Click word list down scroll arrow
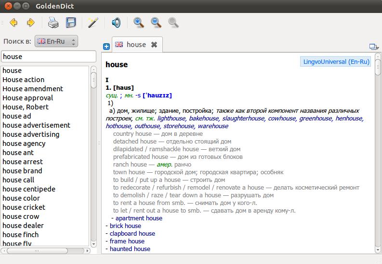 pyautogui.click(x=93, y=244)
